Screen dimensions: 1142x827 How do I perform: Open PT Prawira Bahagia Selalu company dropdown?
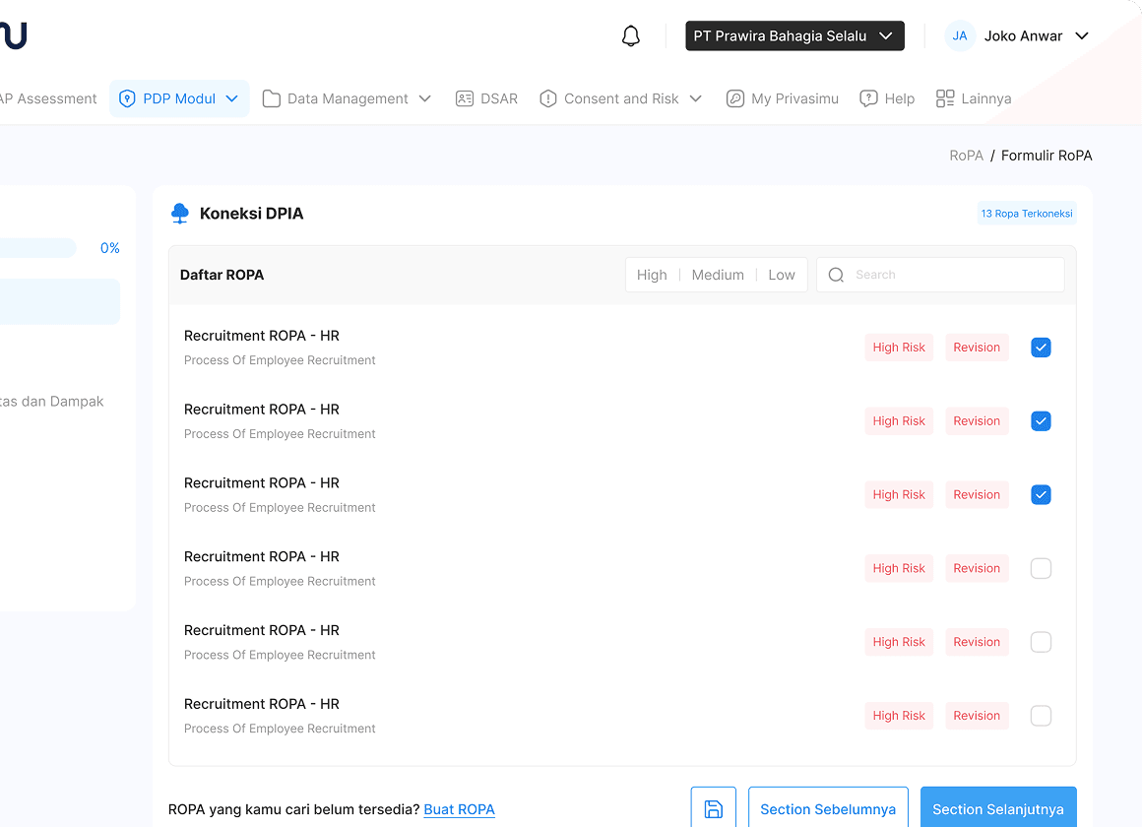click(794, 36)
